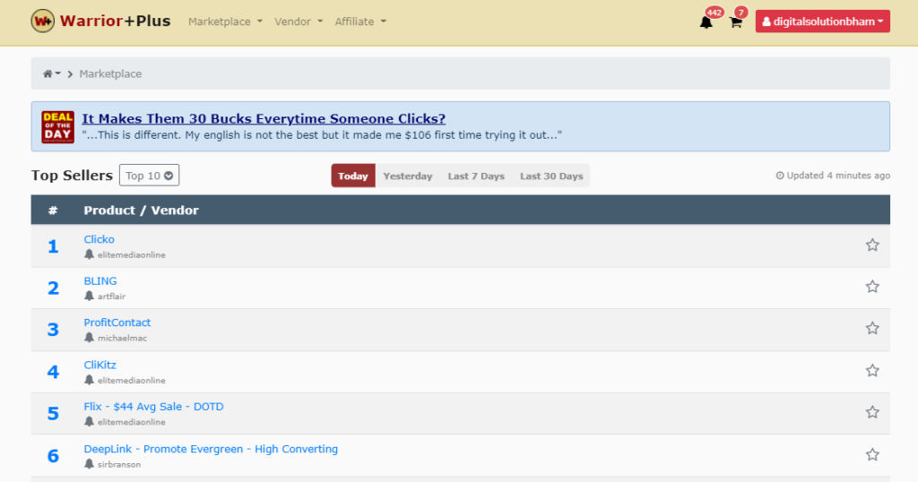Click the home icon in breadcrumb

[x=48, y=73]
